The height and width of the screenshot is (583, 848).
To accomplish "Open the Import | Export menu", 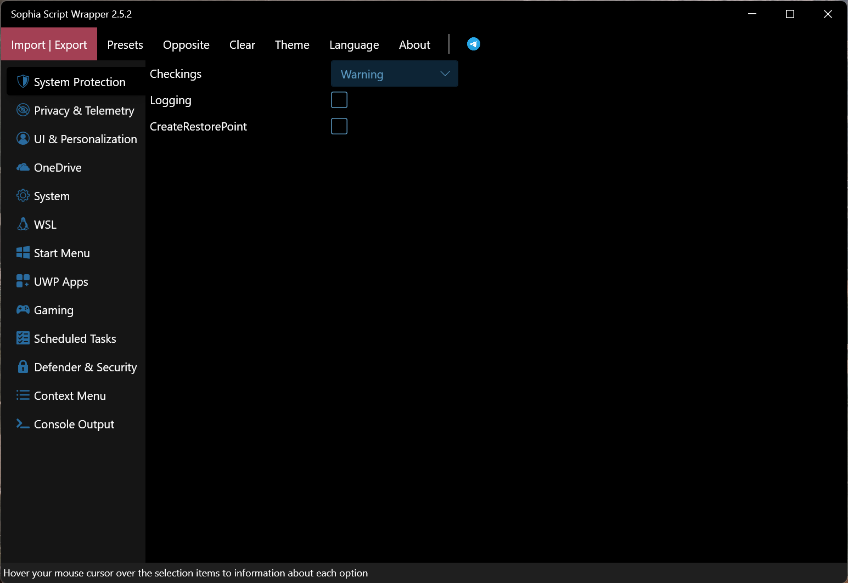I will (49, 44).
